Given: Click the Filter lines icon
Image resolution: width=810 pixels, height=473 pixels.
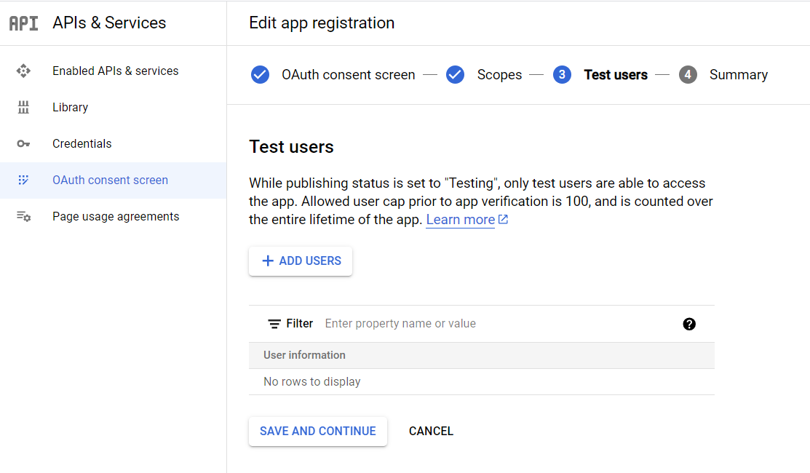Looking at the screenshot, I should tap(274, 324).
